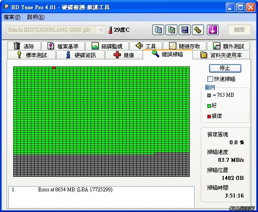
Task: Open the 檔案基準 file benchmark tab
Action: [63, 46]
